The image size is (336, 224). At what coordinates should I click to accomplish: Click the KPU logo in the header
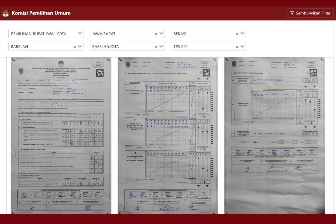[6, 13]
